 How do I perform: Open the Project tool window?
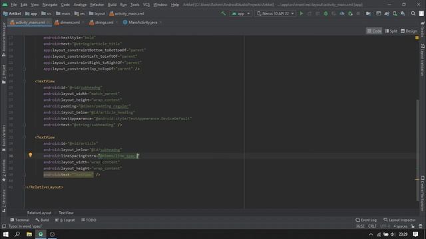[x=3, y=74]
